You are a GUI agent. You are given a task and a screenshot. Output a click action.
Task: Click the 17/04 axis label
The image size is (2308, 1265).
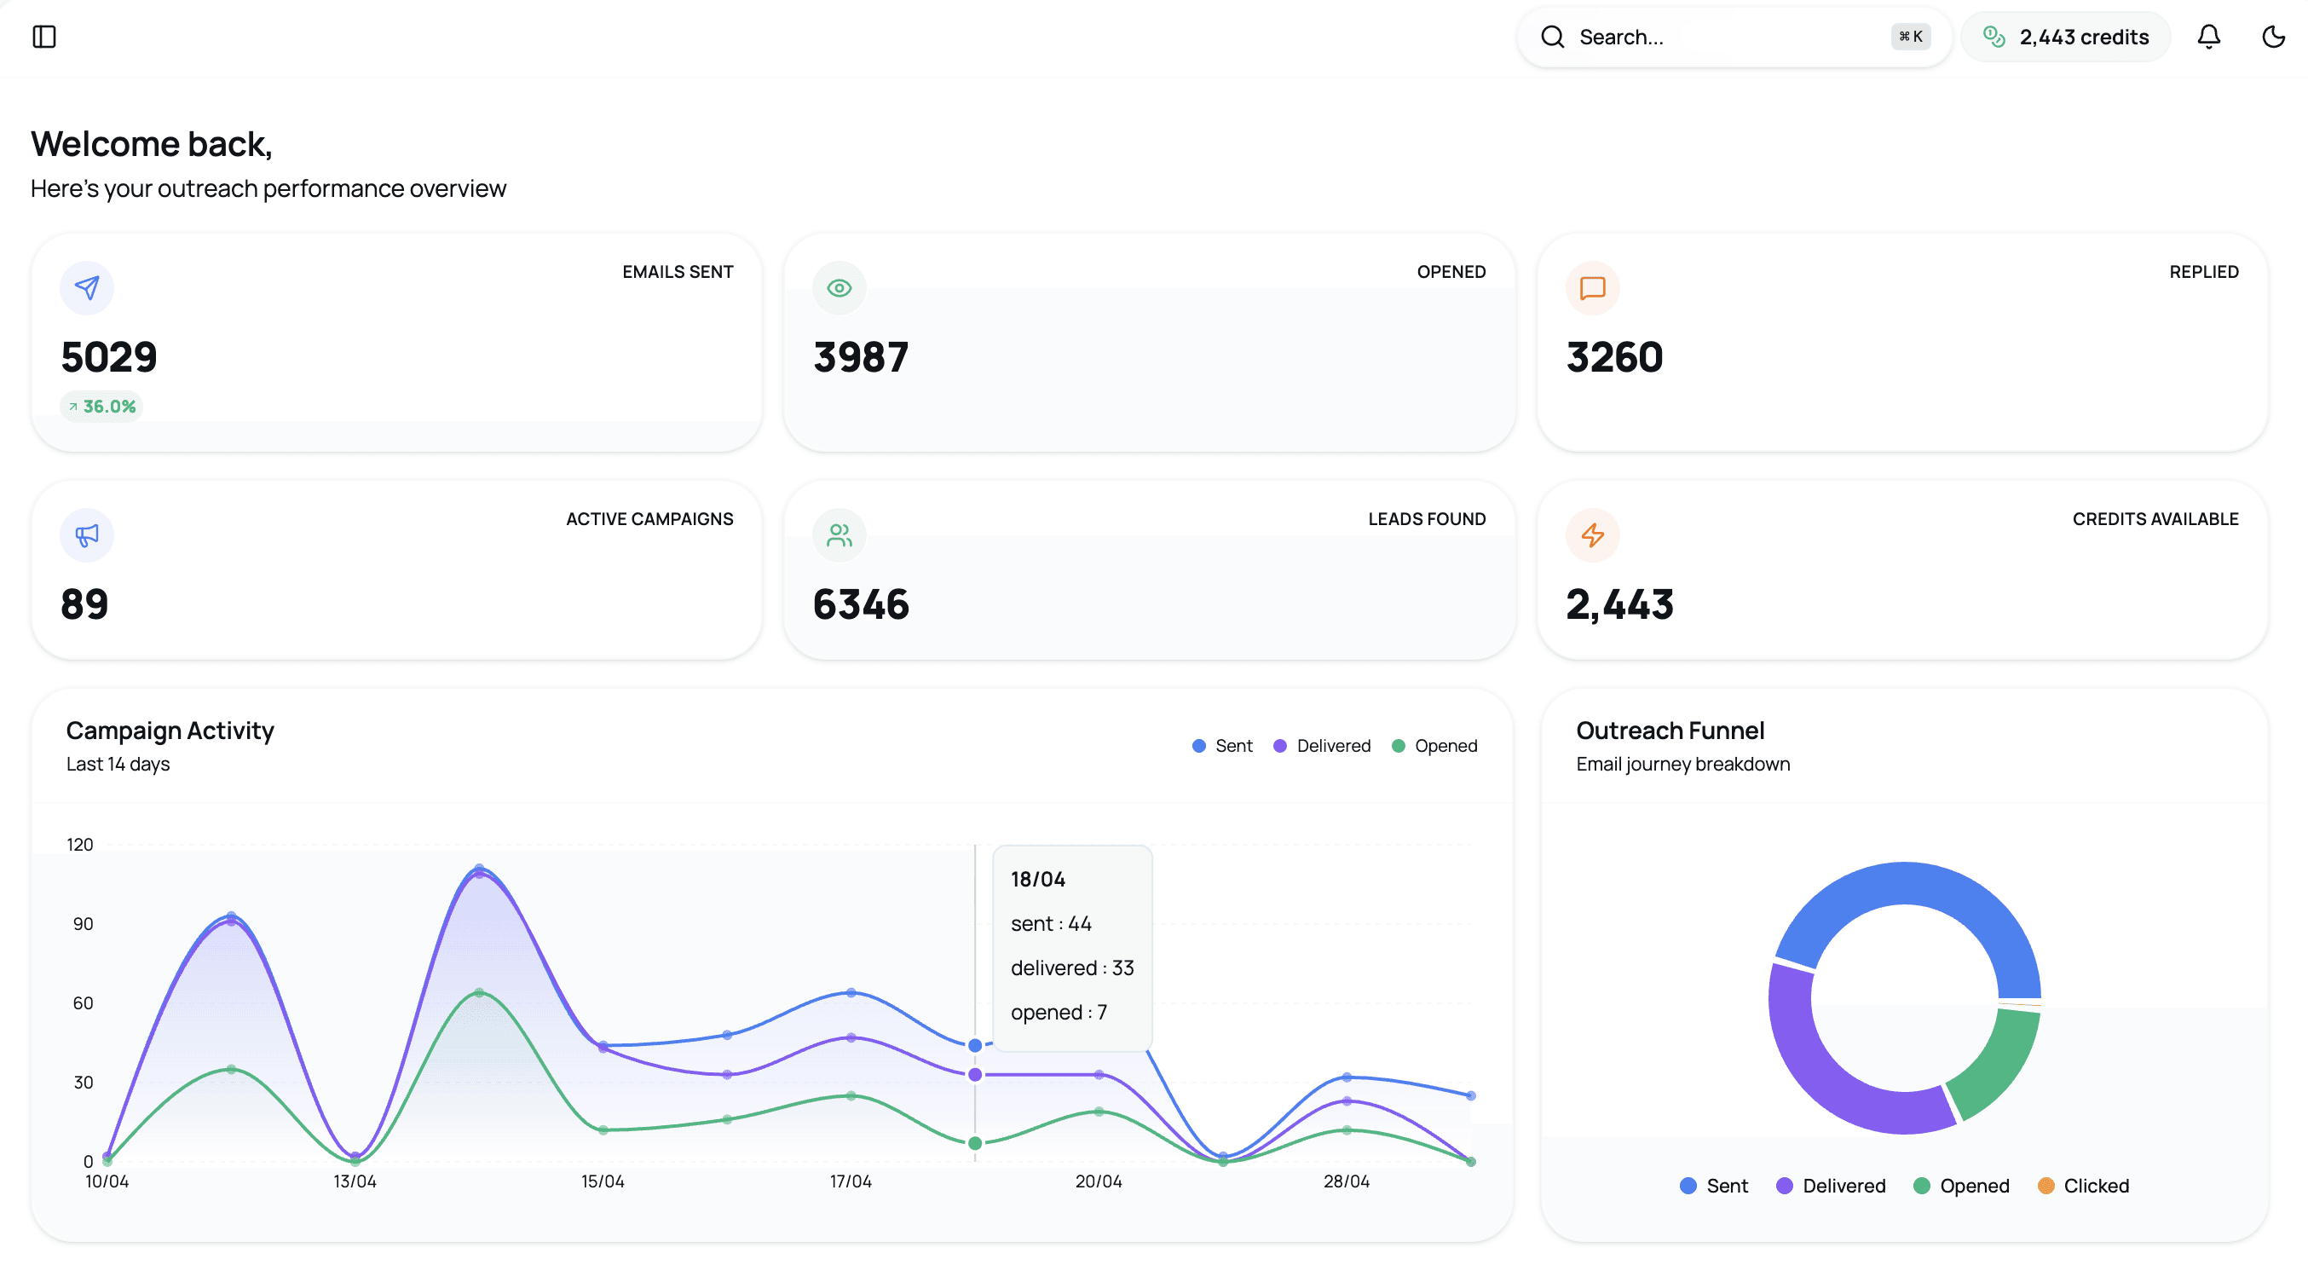tap(851, 1181)
